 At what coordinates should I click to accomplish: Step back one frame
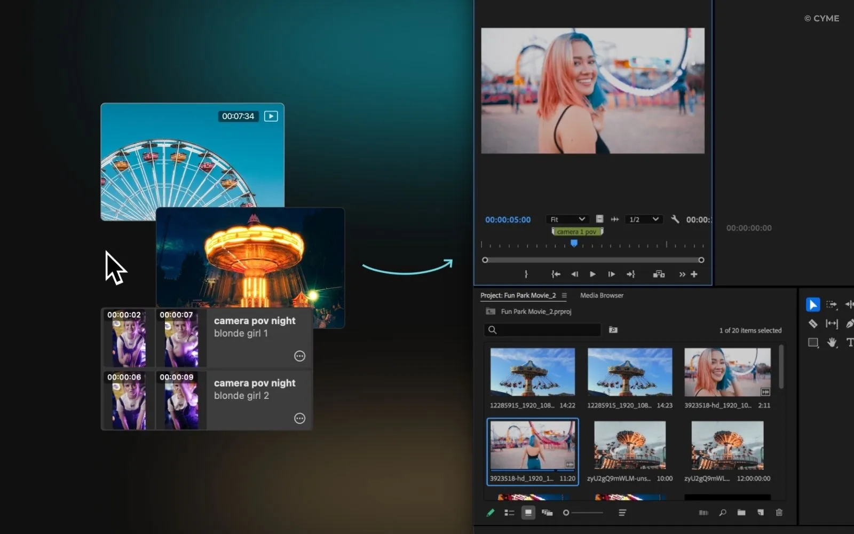(x=574, y=274)
